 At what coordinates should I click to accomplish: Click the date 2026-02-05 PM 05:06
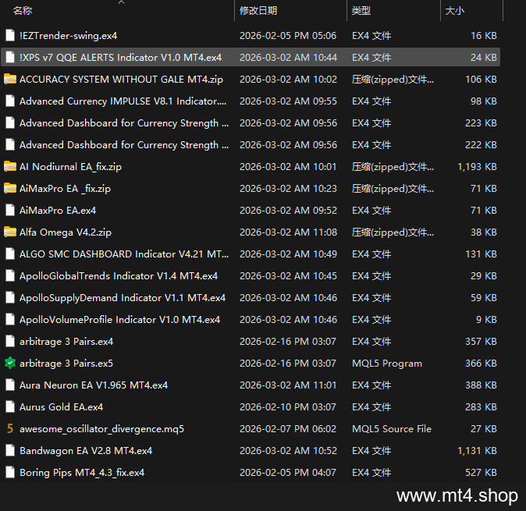pos(288,36)
